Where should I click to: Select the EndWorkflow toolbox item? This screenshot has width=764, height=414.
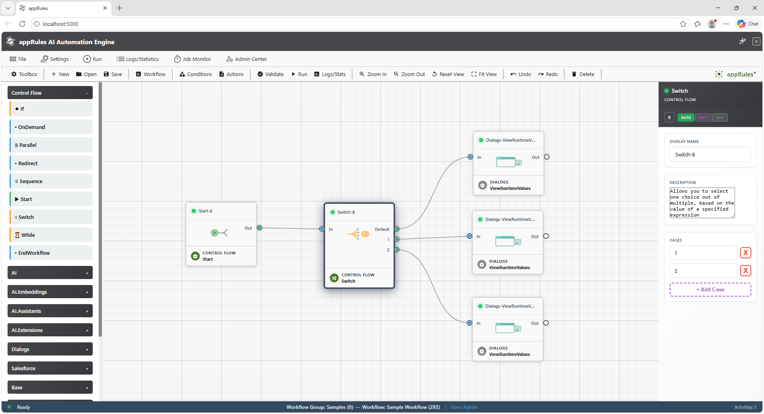51,253
